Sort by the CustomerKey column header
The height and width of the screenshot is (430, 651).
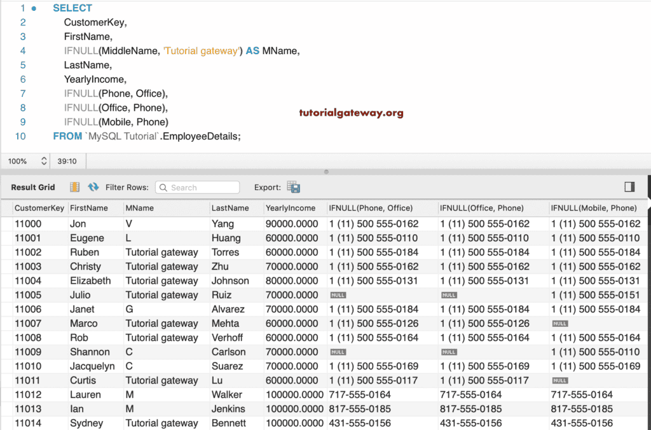[39, 208]
